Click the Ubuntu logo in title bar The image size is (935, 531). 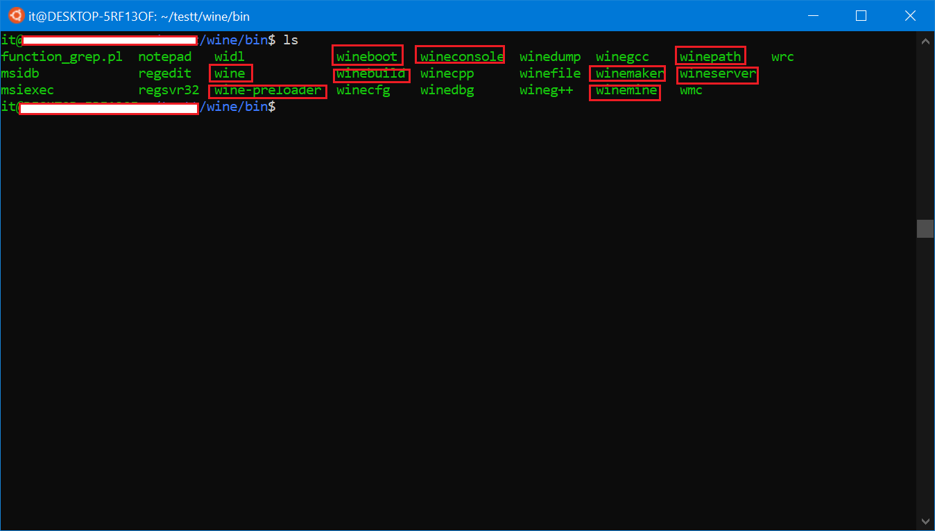pyautogui.click(x=15, y=16)
